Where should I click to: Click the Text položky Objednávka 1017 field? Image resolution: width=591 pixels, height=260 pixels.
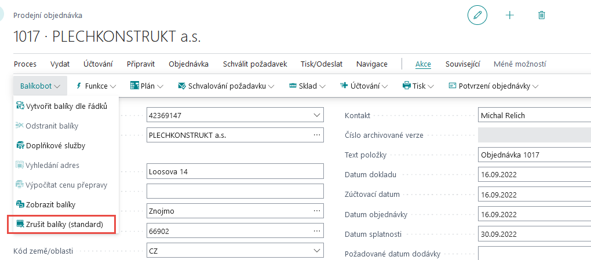(x=534, y=155)
